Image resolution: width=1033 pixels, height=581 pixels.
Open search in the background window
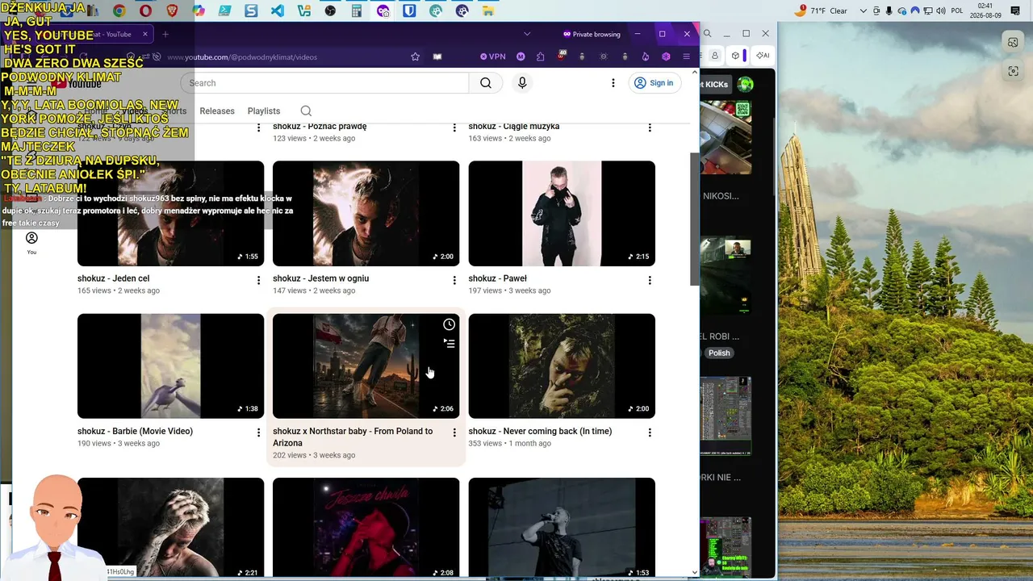[x=707, y=33]
